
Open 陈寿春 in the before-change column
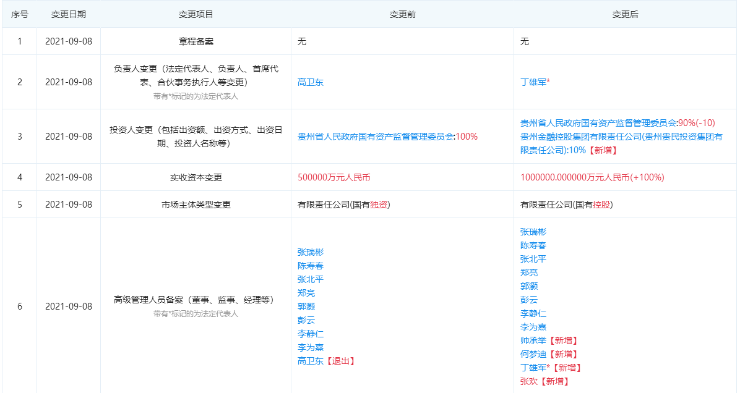(x=310, y=266)
